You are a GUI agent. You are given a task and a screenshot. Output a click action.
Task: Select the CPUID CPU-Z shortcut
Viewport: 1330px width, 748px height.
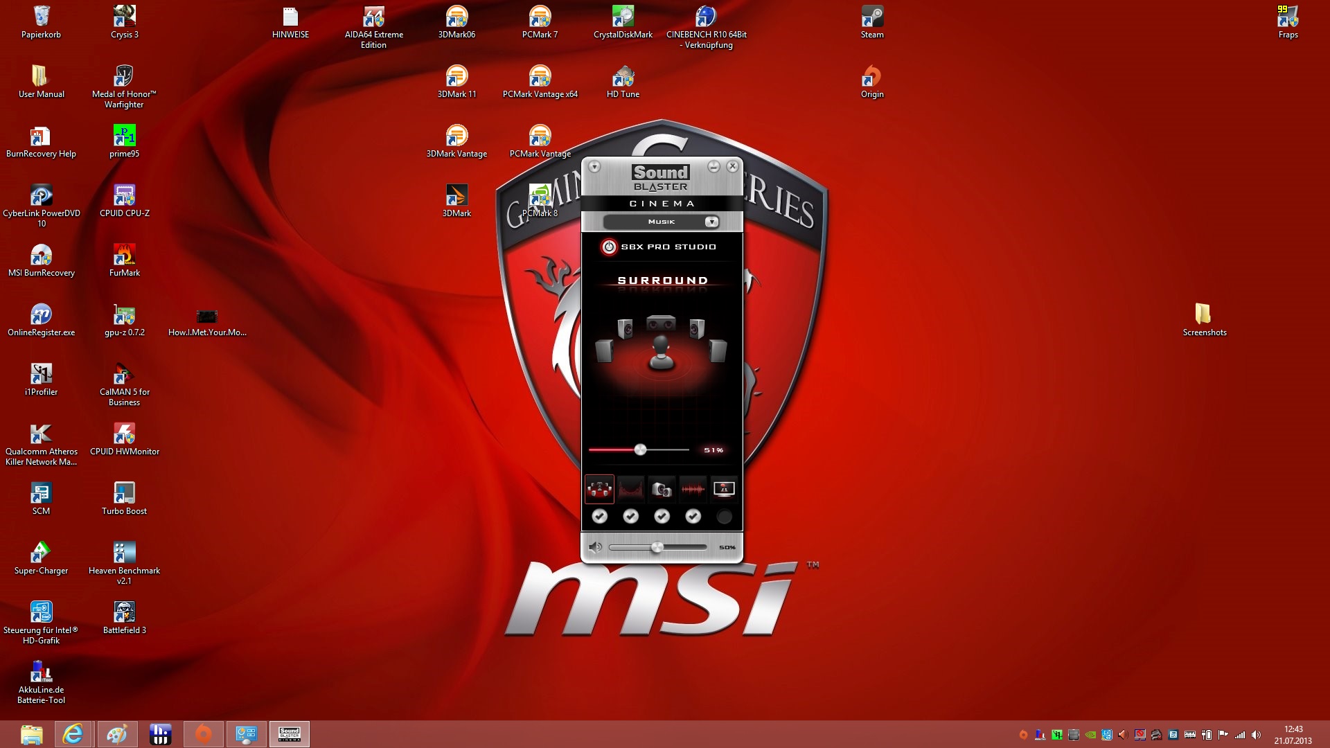pyautogui.click(x=125, y=201)
